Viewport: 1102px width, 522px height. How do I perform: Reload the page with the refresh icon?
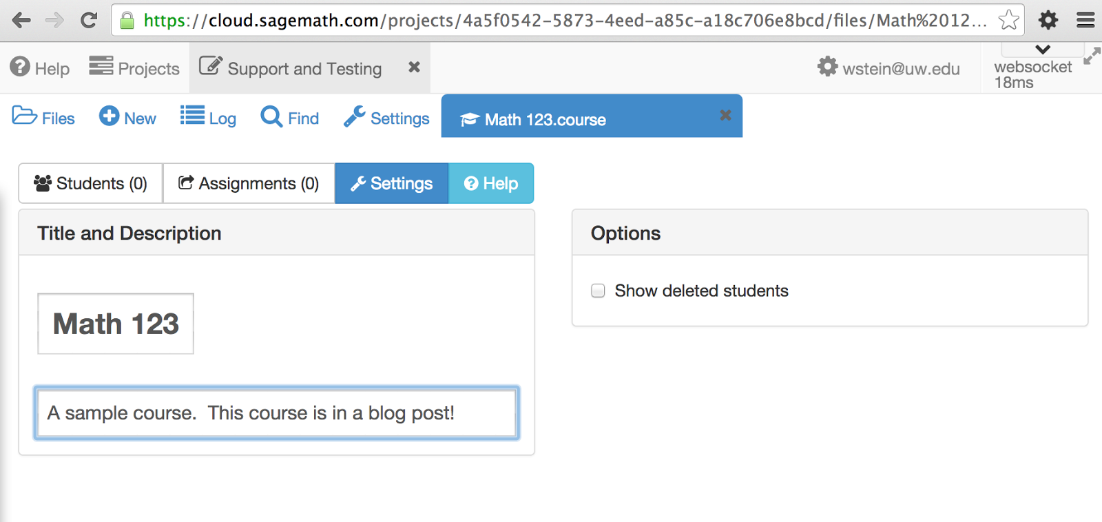pos(89,20)
